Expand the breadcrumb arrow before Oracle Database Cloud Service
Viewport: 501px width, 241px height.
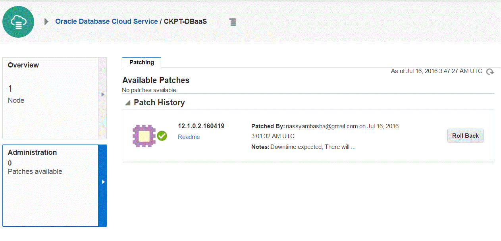point(46,21)
